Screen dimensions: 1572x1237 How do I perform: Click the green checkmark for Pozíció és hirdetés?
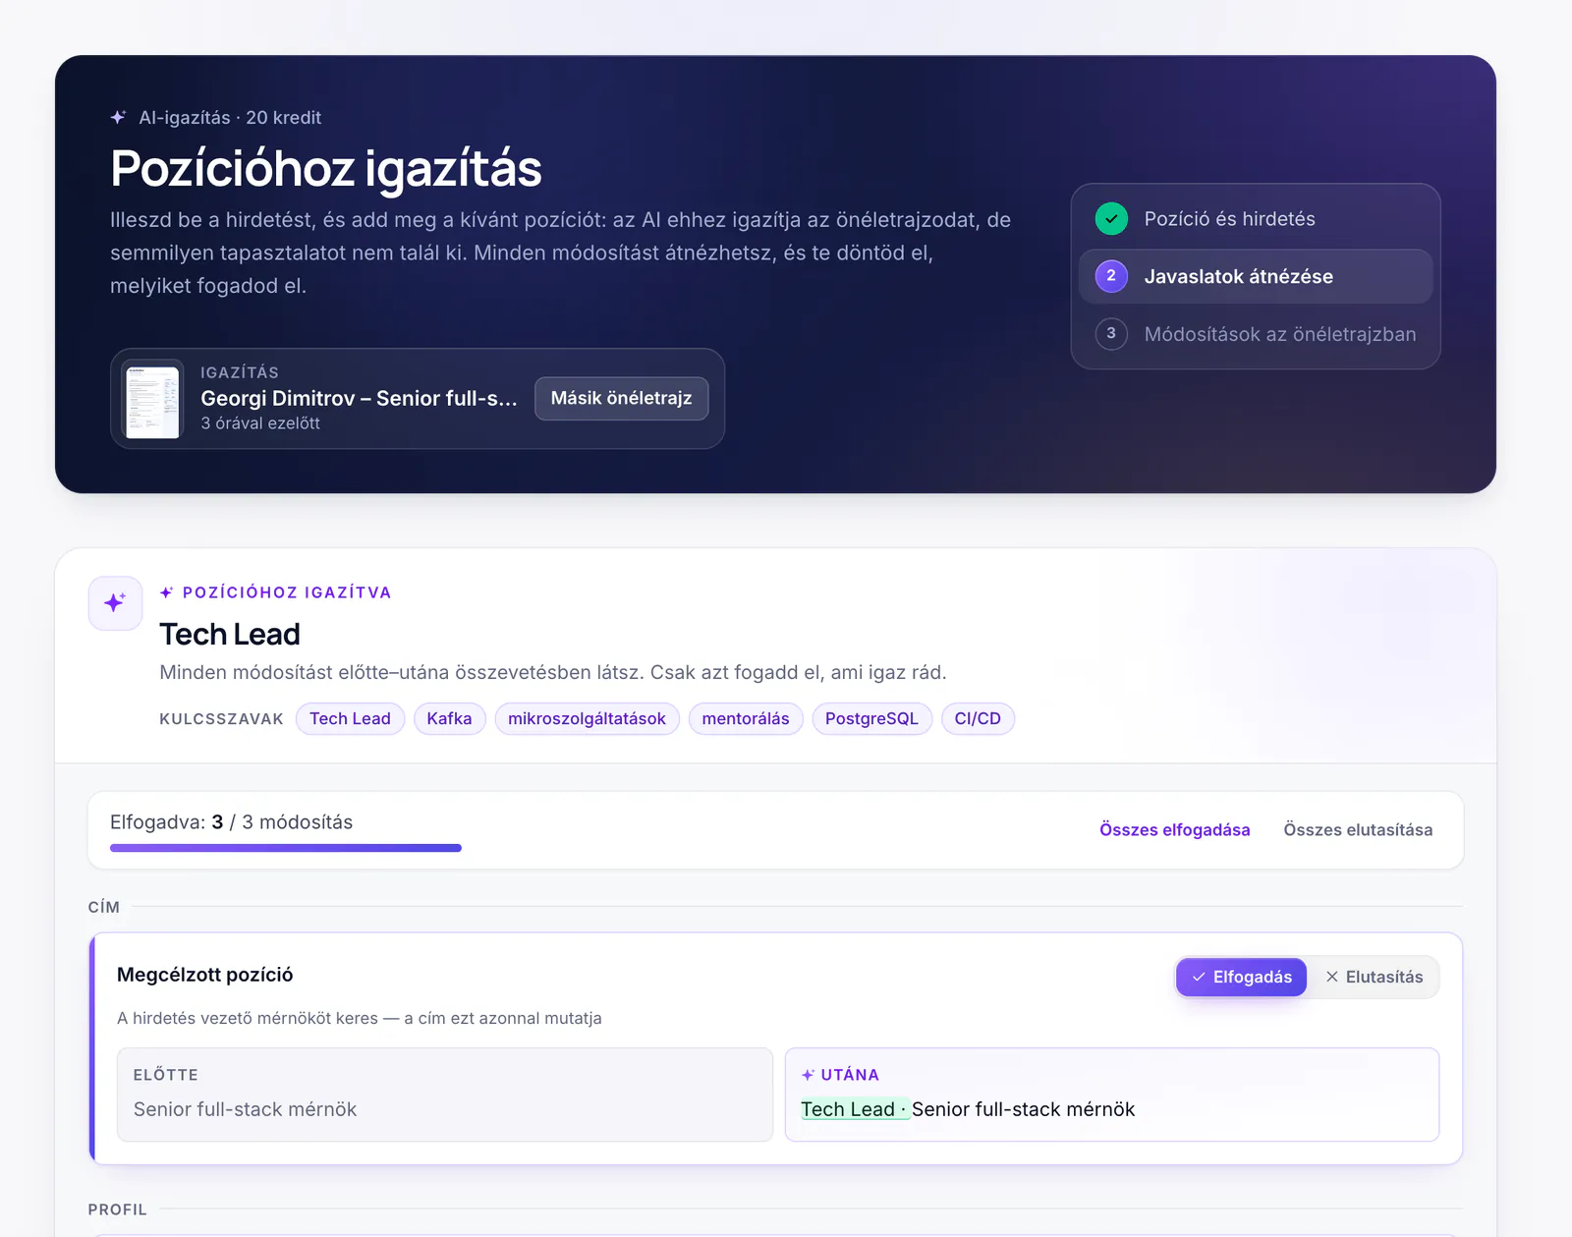1111,219
